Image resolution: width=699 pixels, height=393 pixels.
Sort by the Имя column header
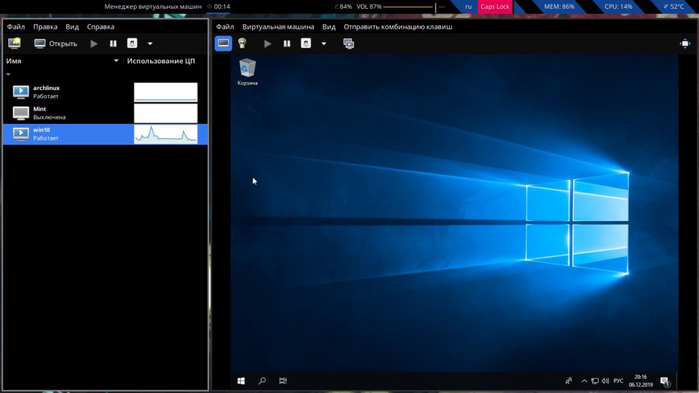click(14, 61)
